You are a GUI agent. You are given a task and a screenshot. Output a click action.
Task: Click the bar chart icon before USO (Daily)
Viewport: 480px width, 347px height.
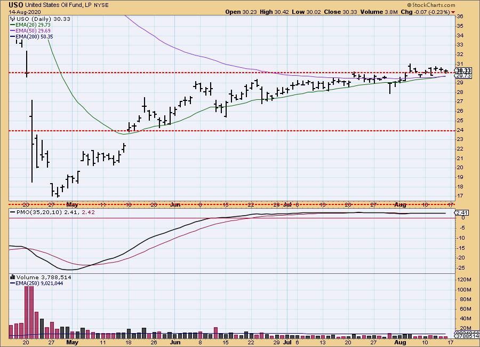click(x=13, y=19)
